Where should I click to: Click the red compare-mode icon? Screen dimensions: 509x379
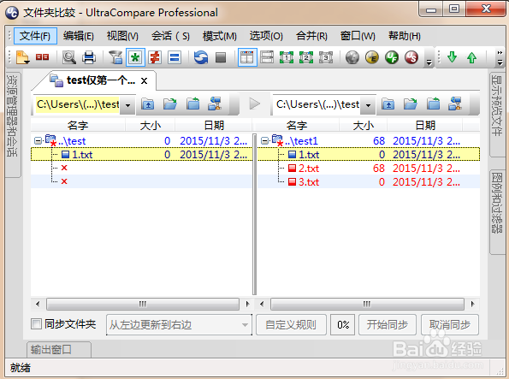click(x=42, y=57)
